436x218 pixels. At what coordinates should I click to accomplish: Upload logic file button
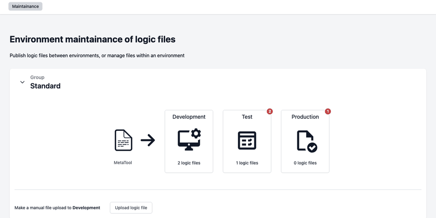(x=131, y=208)
